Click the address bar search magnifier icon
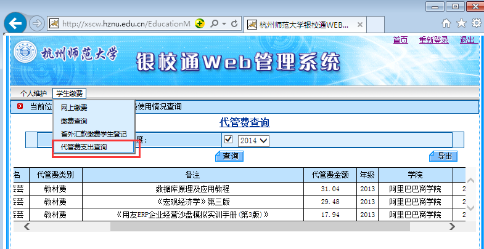The width and height of the screenshot is (484, 249). pyautogui.click(x=215, y=24)
